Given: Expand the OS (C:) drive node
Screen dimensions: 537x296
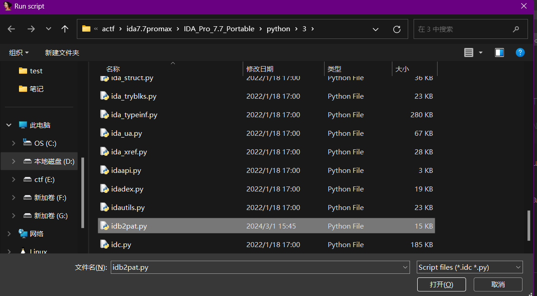Looking at the screenshot, I should pos(14,143).
